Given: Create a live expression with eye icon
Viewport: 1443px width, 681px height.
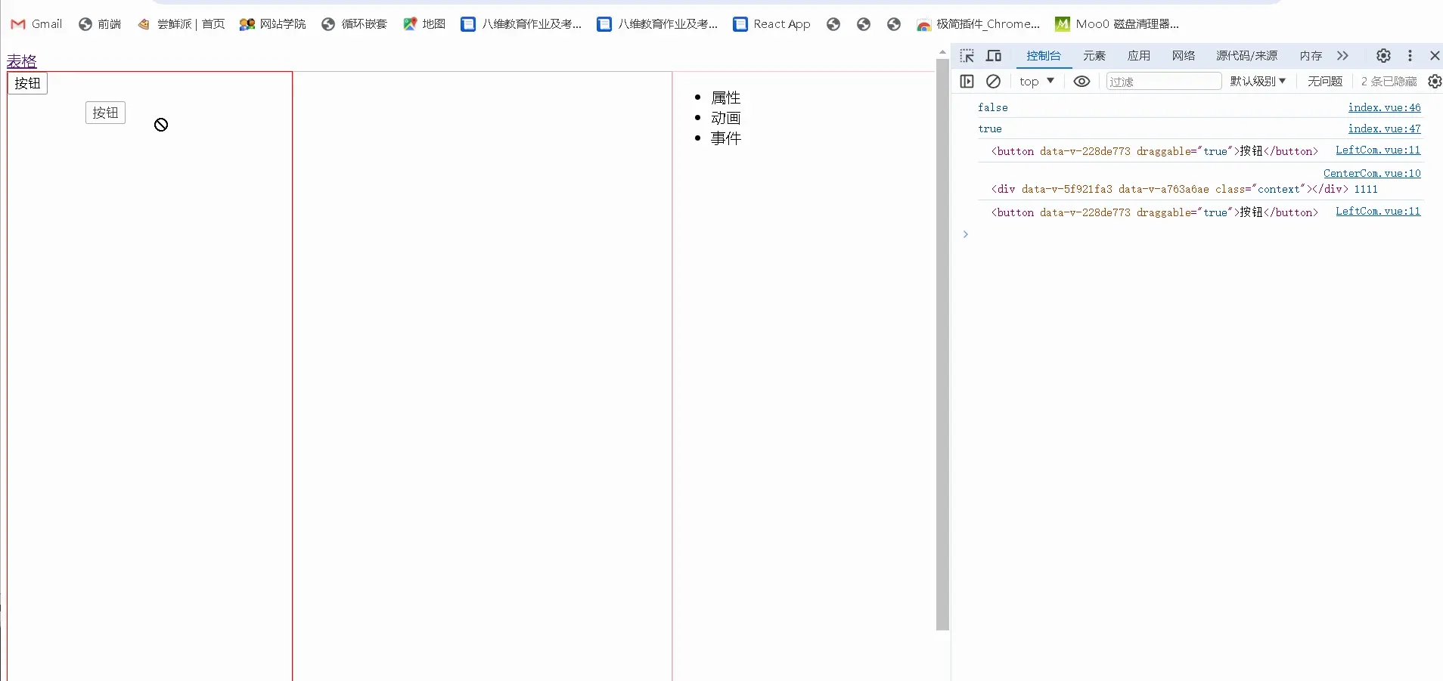Looking at the screenshot, I should click(1082, 82).
